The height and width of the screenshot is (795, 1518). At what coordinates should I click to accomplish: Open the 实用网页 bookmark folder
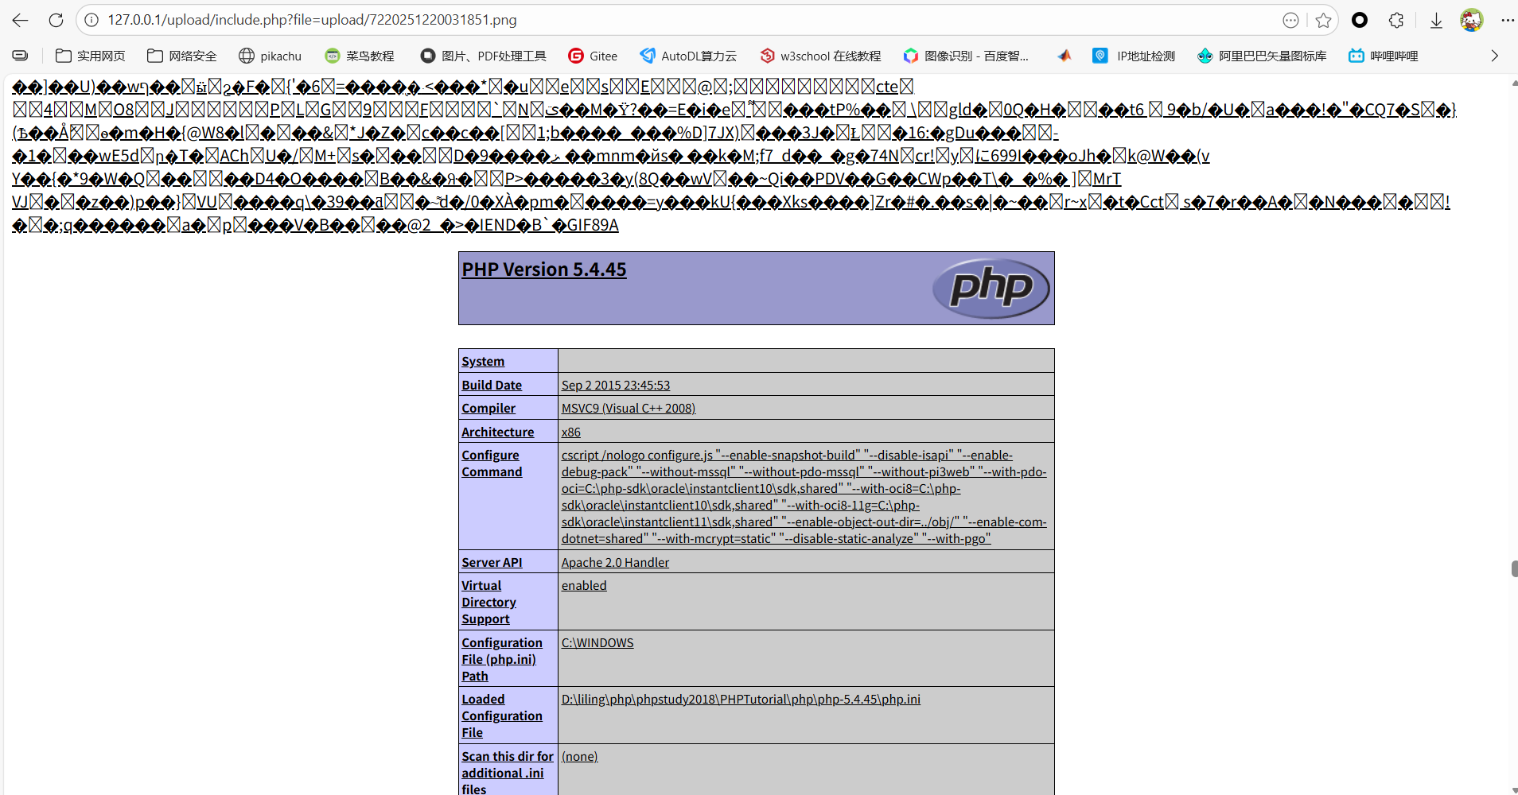pos(91,56)
